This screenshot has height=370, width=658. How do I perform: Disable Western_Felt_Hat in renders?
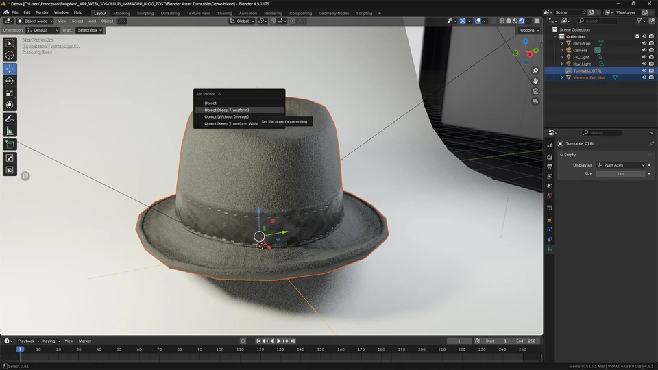click(x=651, y=77)
